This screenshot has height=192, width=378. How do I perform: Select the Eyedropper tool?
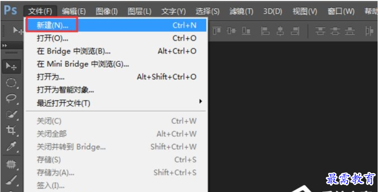click(x=11, y=147)
